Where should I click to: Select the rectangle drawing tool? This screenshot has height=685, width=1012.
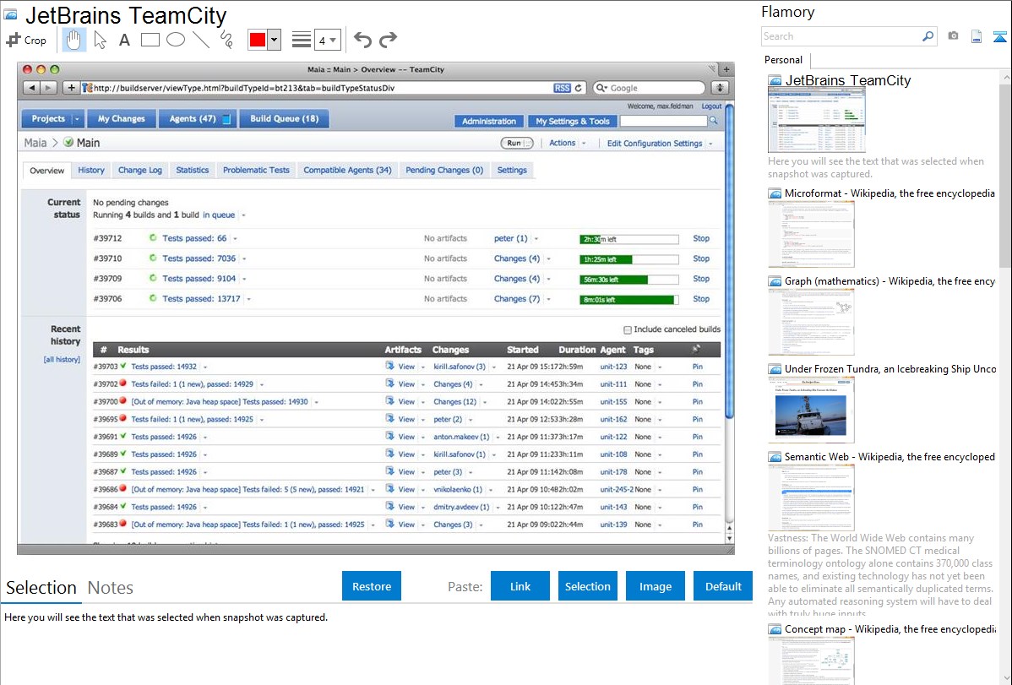pos(150,40)
